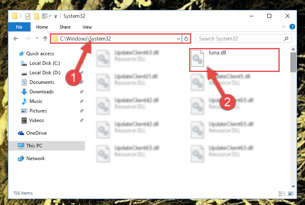Go up one folder level

[45, 39]
